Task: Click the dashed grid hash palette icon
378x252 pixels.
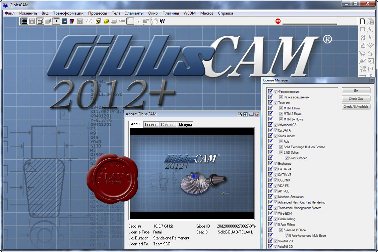Action: tap(371, 69)
